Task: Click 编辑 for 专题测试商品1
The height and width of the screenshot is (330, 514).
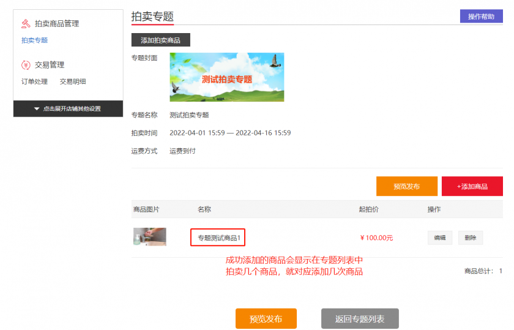Action: pyautogui.click(x=439, y=238)
